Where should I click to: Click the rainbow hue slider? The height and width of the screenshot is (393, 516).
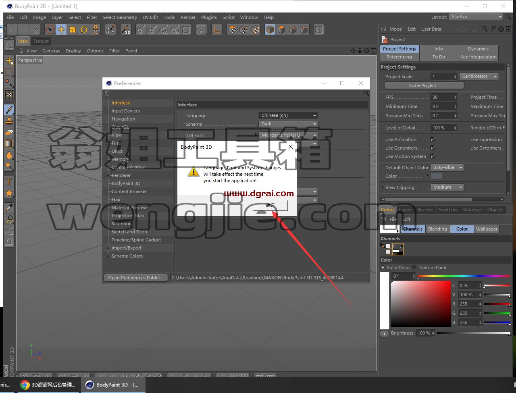click(x=464, y=276)
